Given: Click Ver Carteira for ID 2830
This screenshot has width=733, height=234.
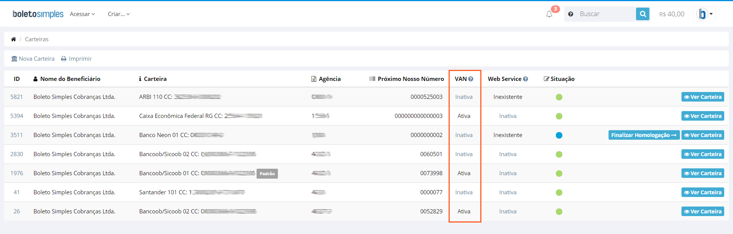Looking at the screenshot, I should pos(702,154).
